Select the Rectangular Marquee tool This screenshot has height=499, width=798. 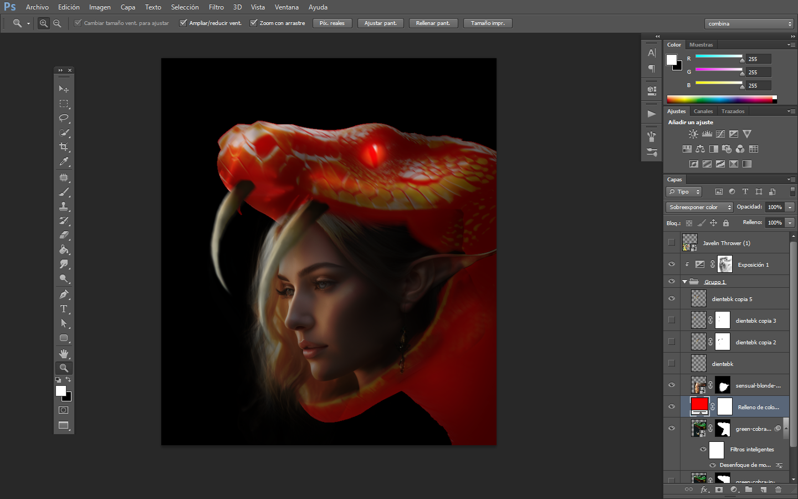tap(64, 104)
